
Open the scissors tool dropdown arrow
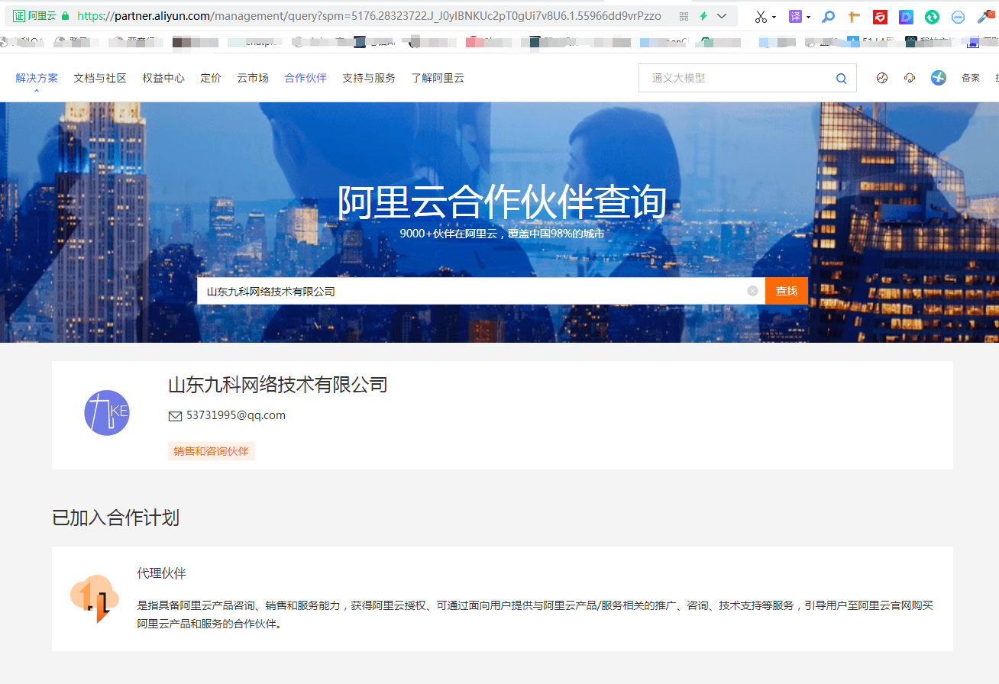(774, 17)
